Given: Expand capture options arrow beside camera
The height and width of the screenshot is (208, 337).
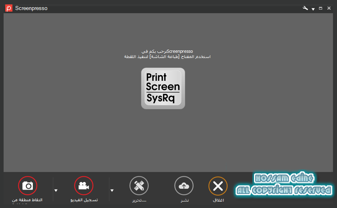Looking at the screenshot, I should pyautogui.click(x=56, y=190).
